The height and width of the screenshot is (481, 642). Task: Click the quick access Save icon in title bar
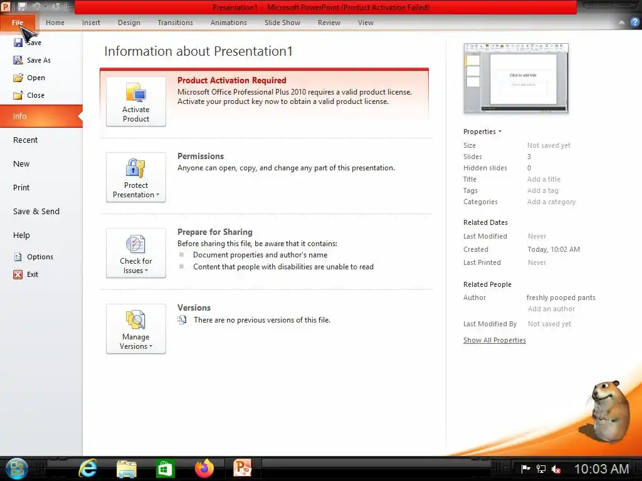[22, 6]
